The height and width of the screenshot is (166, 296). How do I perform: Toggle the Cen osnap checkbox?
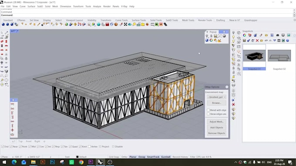38,146
